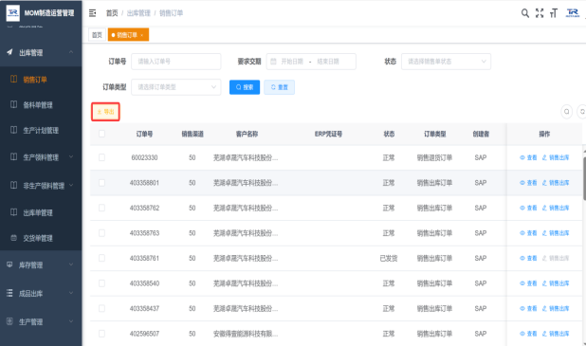Screen dimensions: 586x346
Task: Select the checkbox for order 403358762
Action: (x=101, y=208)
